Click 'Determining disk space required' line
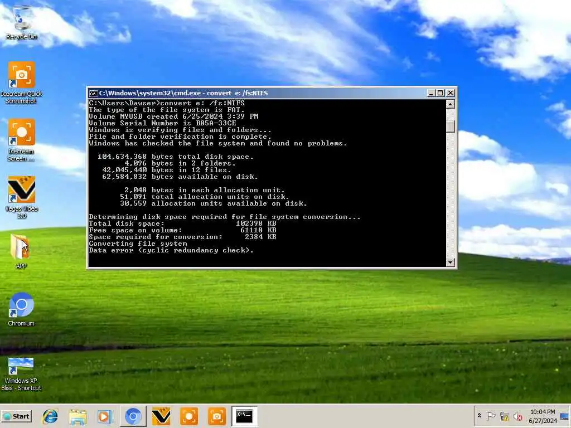The image size is (571, 428). pyautogui.click(x=225, y=217)
